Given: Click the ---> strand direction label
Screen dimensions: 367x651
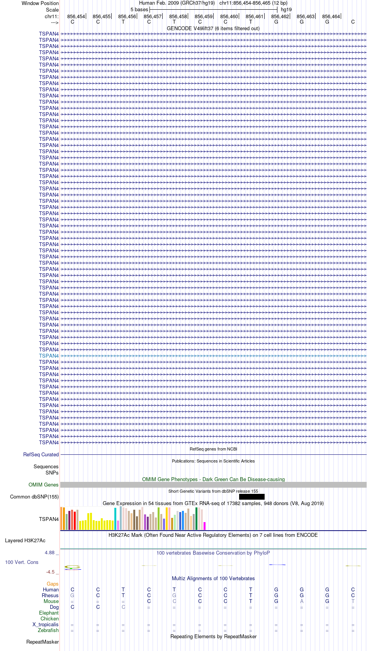Looking at the screenshot, I should click(54, 22).
